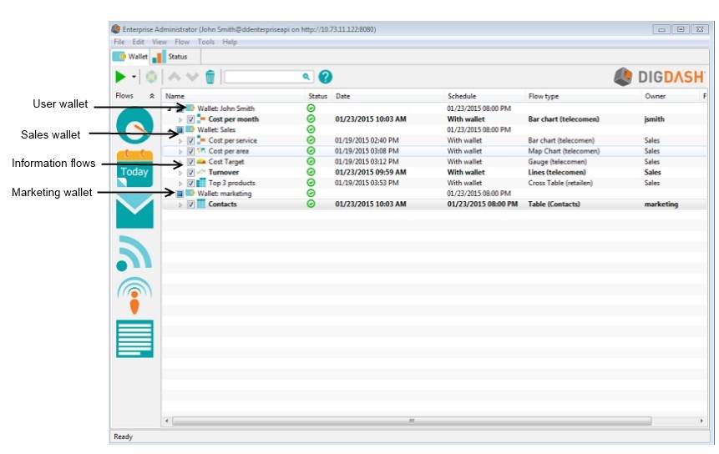
Task: Select the envelope mail flow icon
Action: coord(134,211)
